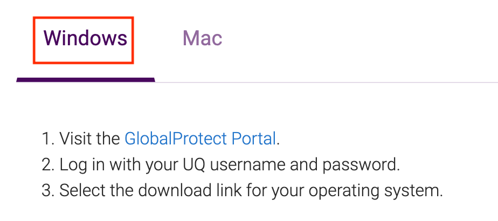This screenshot has width=498, height=221.
Task: Show Windows installation instructions
Action: point(85,38)
